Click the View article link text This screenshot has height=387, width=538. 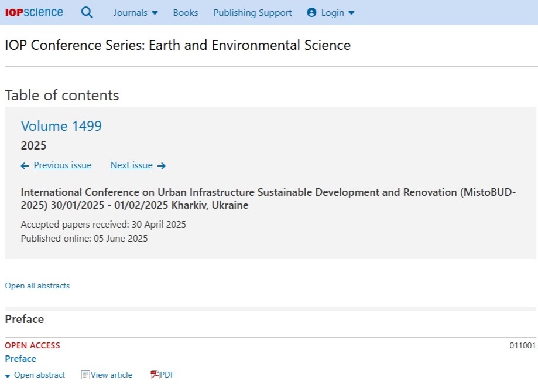(111, 375)
